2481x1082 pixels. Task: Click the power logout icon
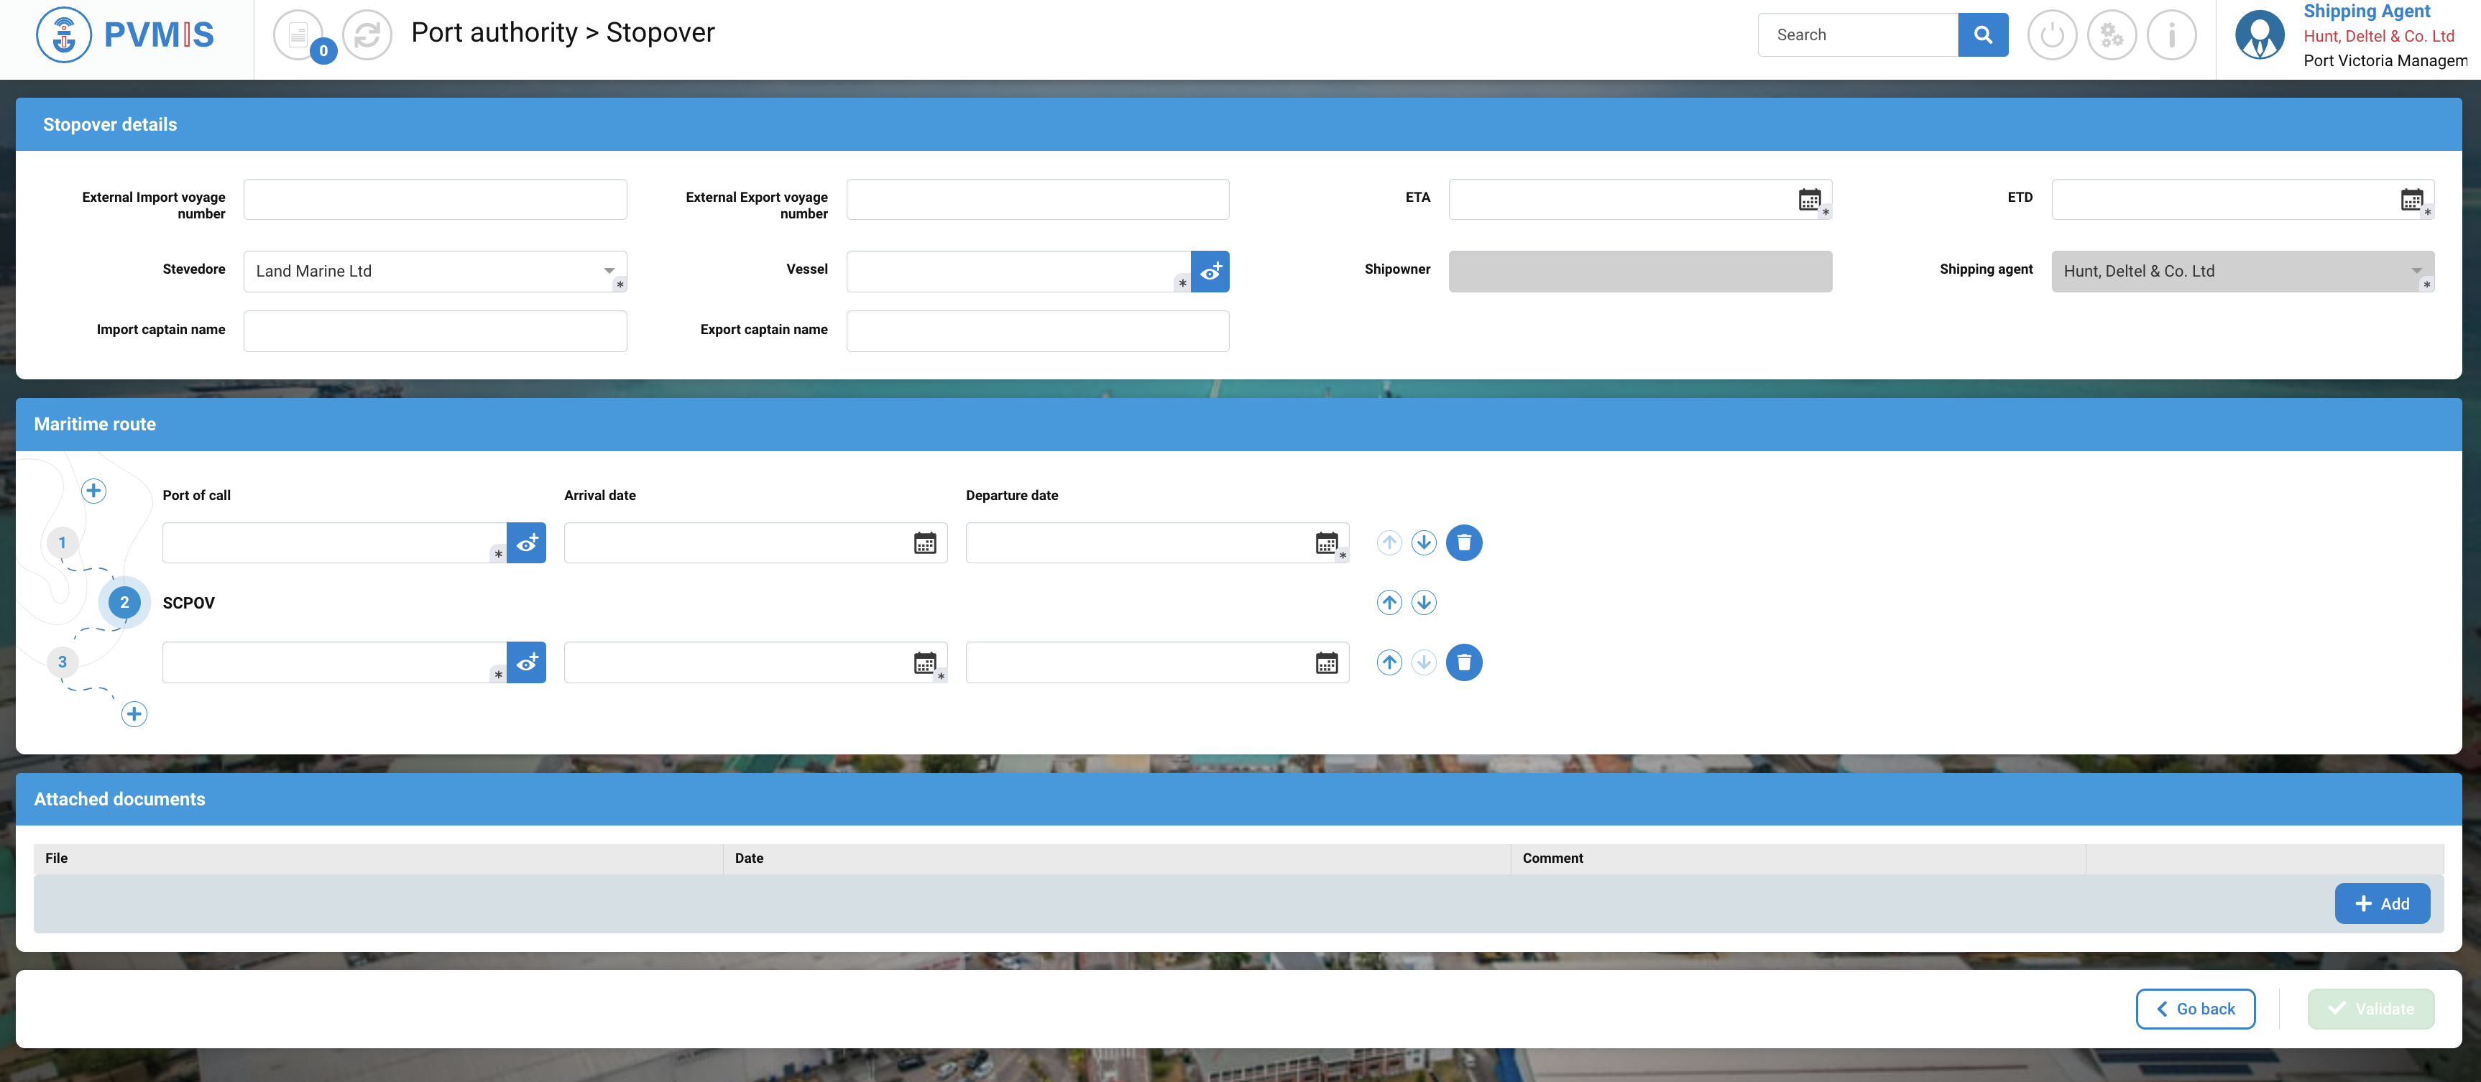pos(2051,34)
